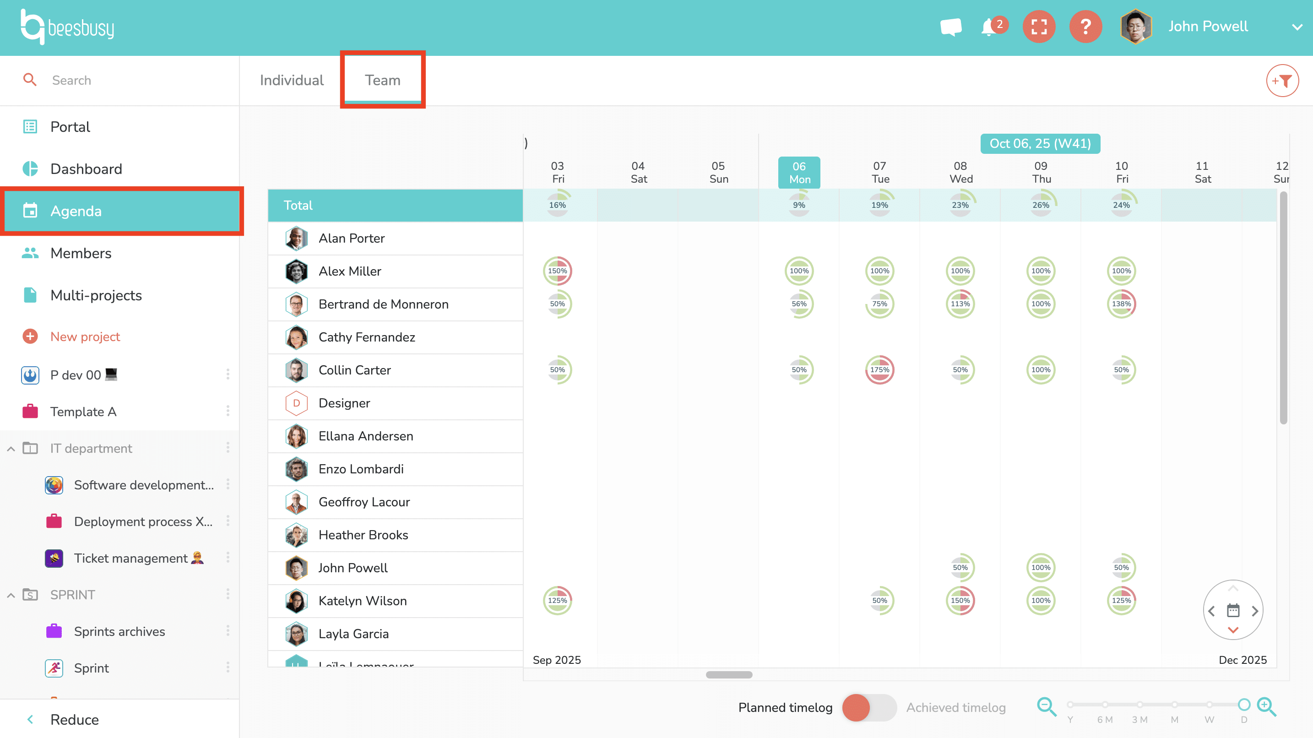Enter fullscreen mode via header icon
Screen dimensions: 1313x738
coord(1039,27)
